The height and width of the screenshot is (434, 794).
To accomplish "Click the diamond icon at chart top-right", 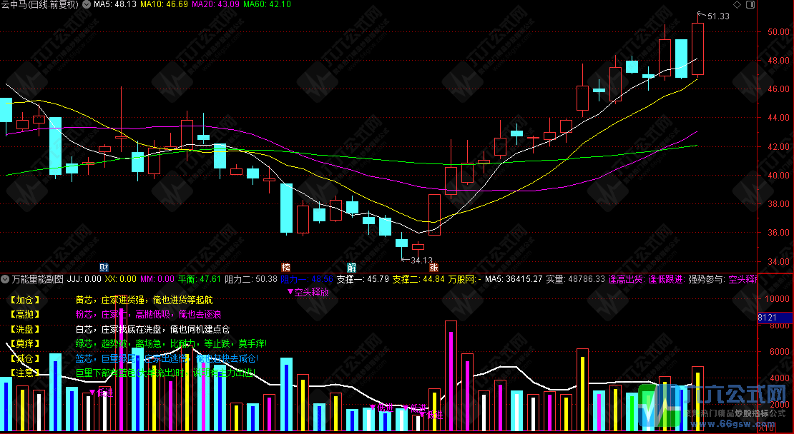I will (x=737, y=4).
